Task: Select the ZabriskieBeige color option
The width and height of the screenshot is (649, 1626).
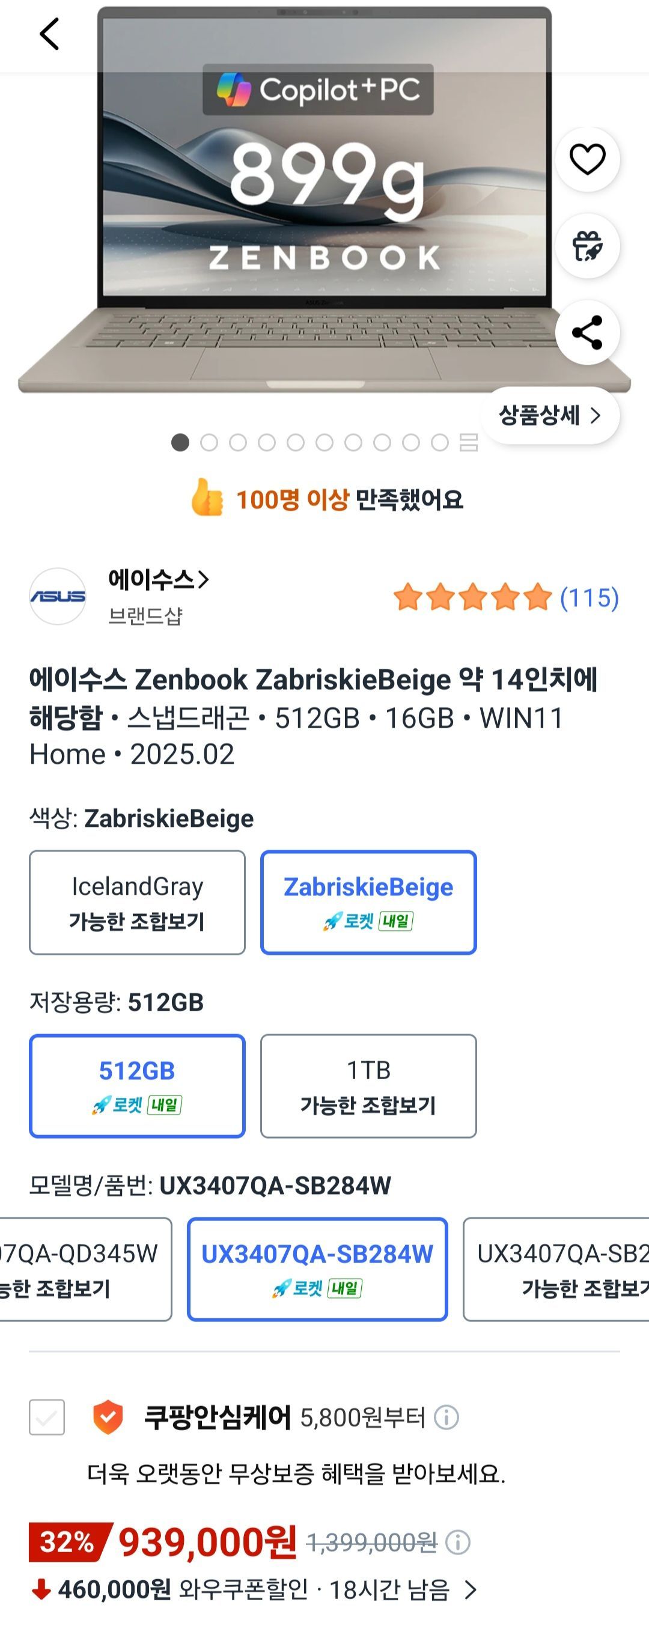Action: click(x=368, y=902)
